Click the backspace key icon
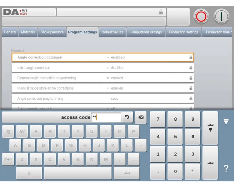 (141, 117)
